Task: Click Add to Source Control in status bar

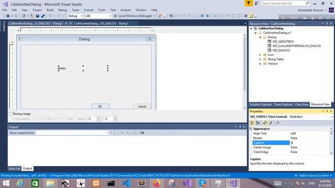Action: (x=314, y=175)
